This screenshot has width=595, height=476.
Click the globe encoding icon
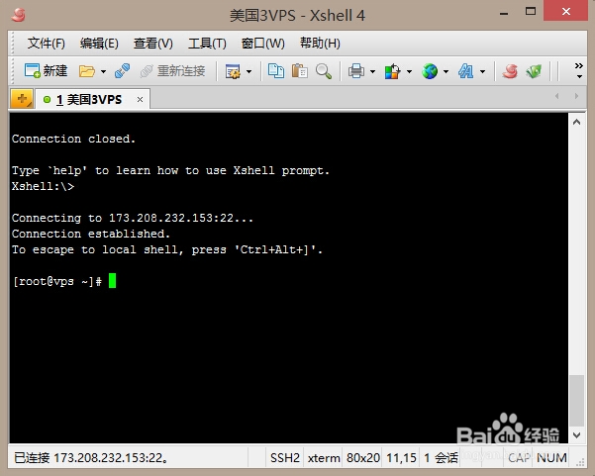pos(430,71)
